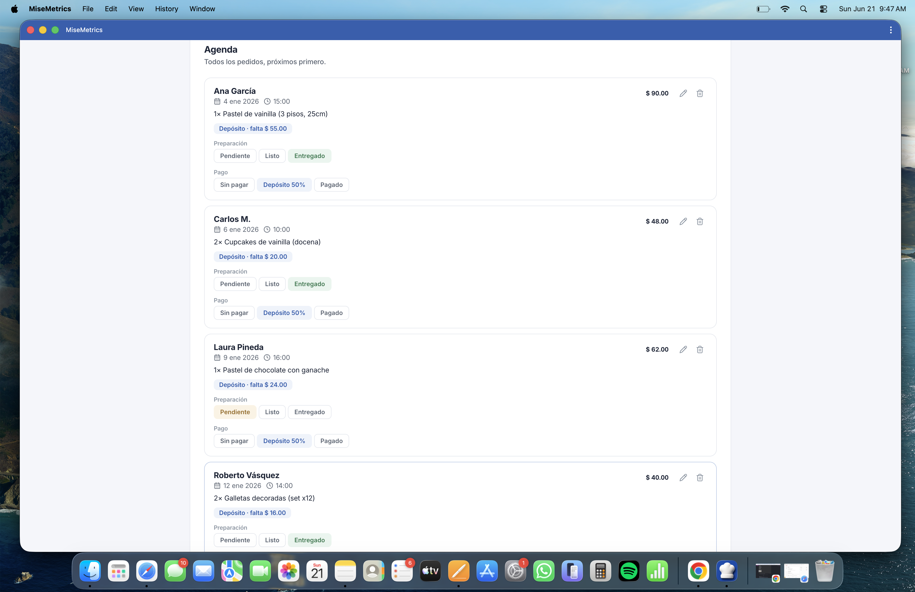
Task: Open the Window menu
Action: click(202, 9)
